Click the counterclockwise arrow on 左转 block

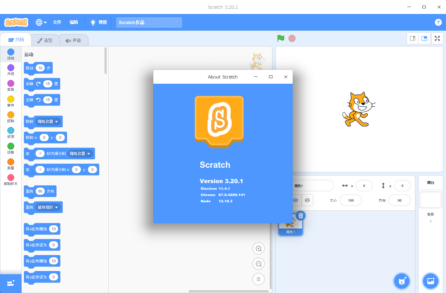[38, 100]
